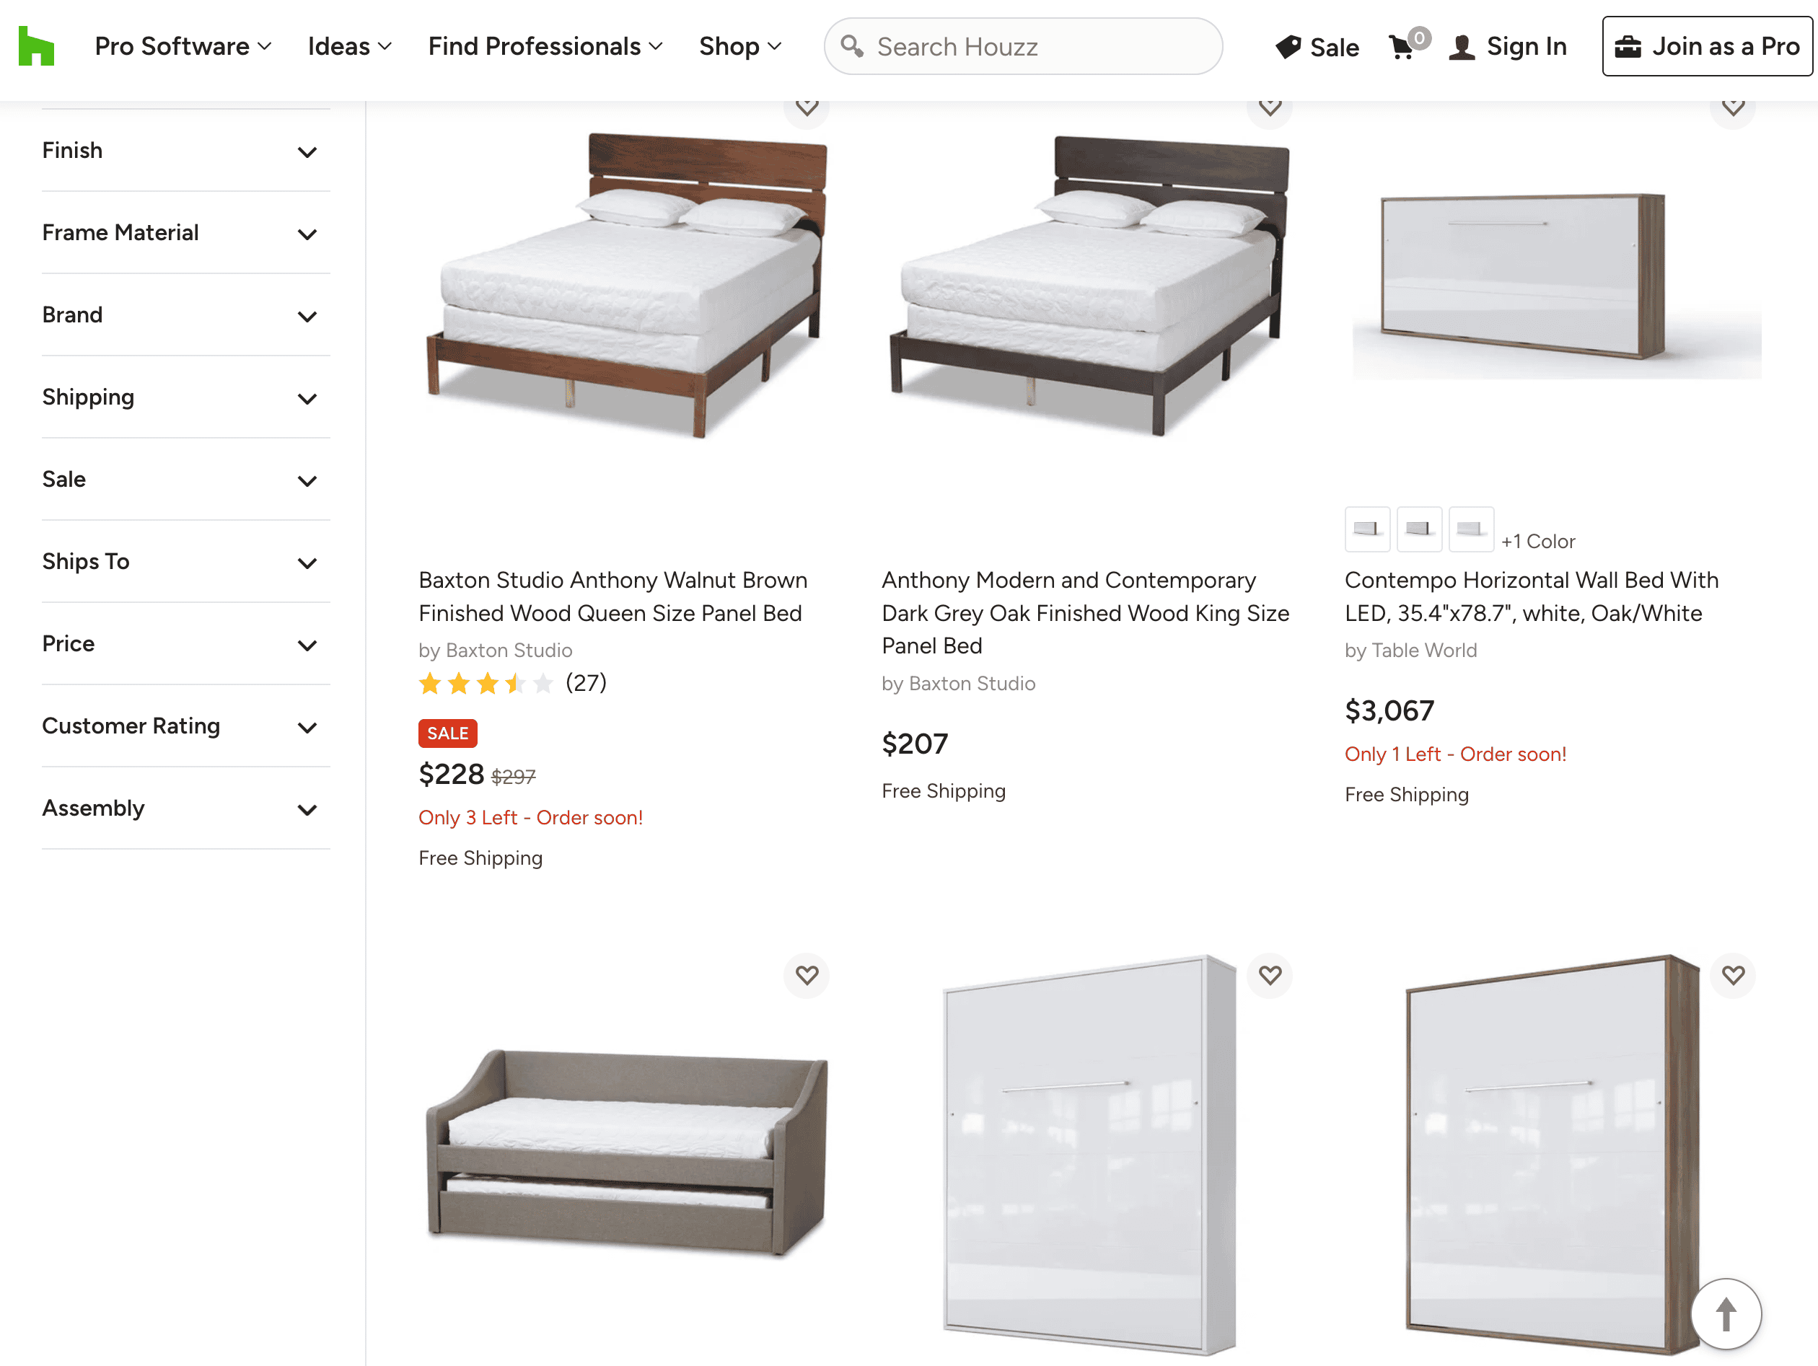
Task: Save the oak-trim vertical wall bed
Action: point(1733,975)
